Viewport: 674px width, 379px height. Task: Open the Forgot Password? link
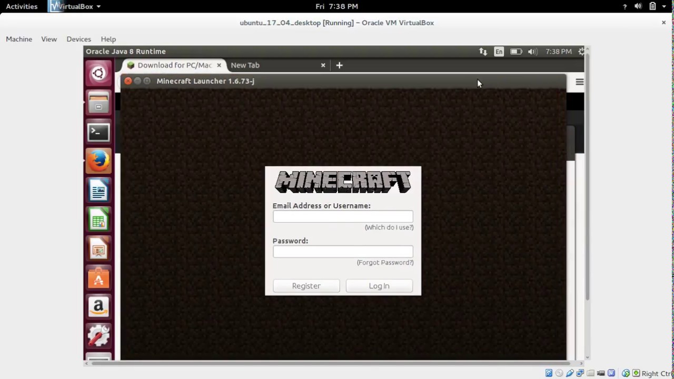point(385,263)
